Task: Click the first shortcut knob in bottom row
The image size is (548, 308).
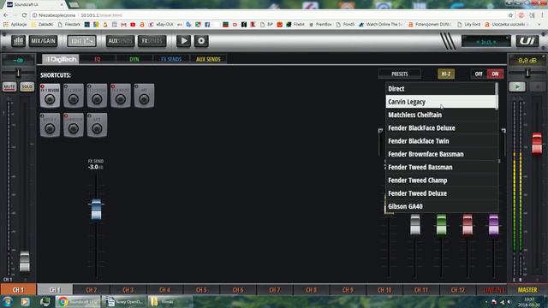Action: point(50,129)
